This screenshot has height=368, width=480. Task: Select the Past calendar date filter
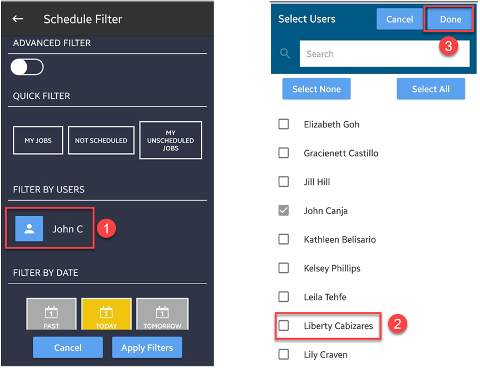click(51, 315)
